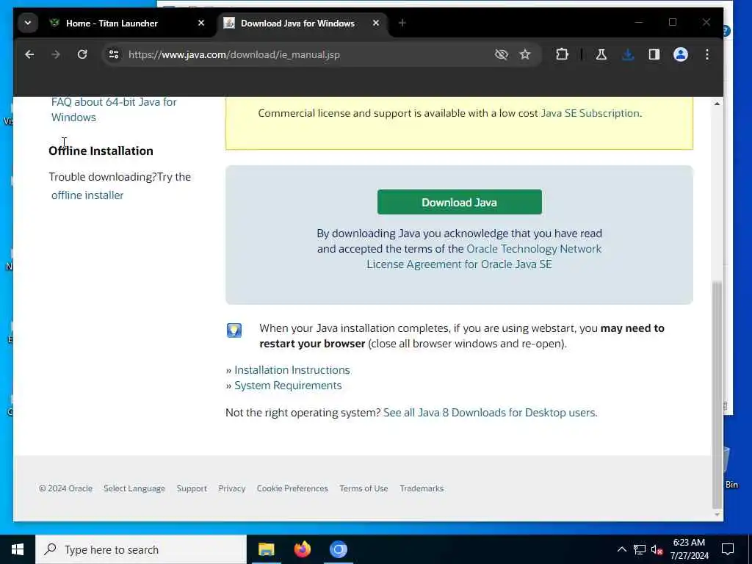
Task: Toggle the browser side panel
Action: (654, 54)
